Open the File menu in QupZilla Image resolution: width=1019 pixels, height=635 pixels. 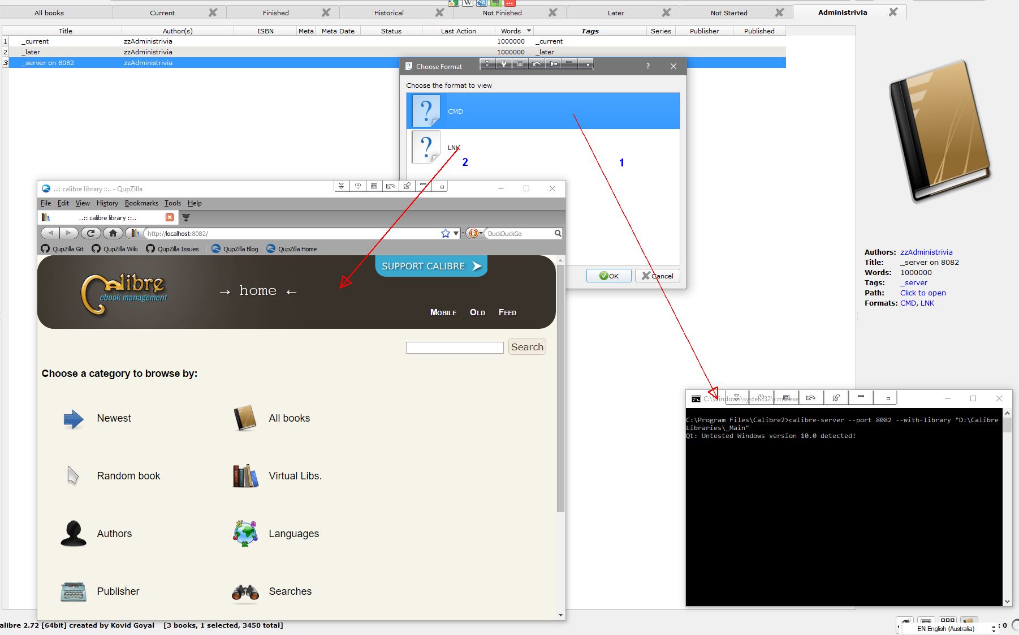coord(46,203)
